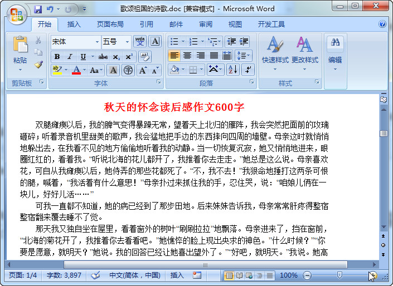Viewport: 393px width, 286px height.
Task: Shrink font size
Action: tap(156, 70)
